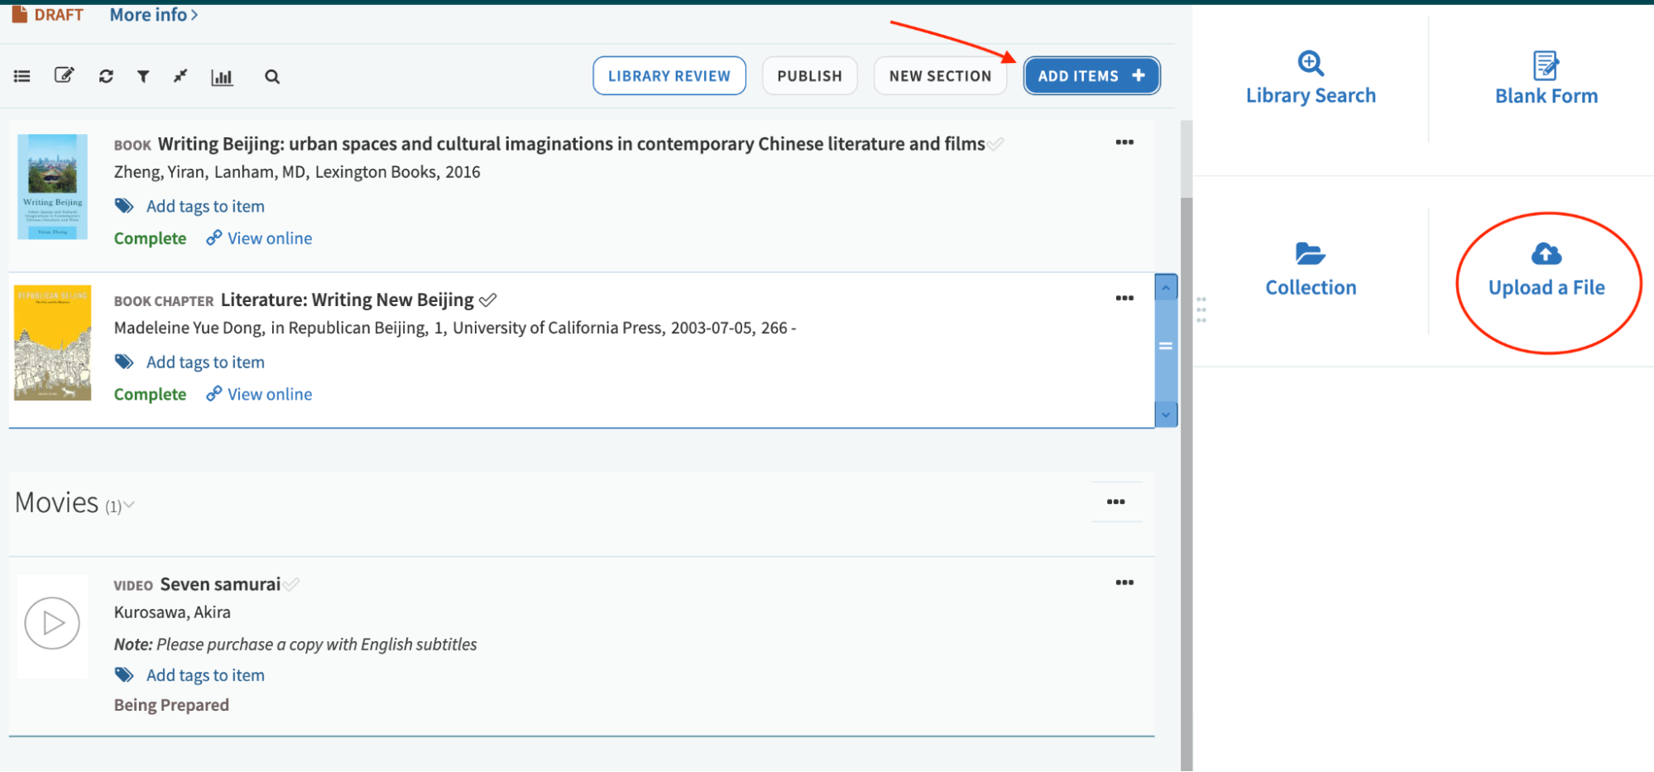Viewport: 1654px width, 772px height.
Task: Open the list analytics bar chart icon
Action: 222,77
